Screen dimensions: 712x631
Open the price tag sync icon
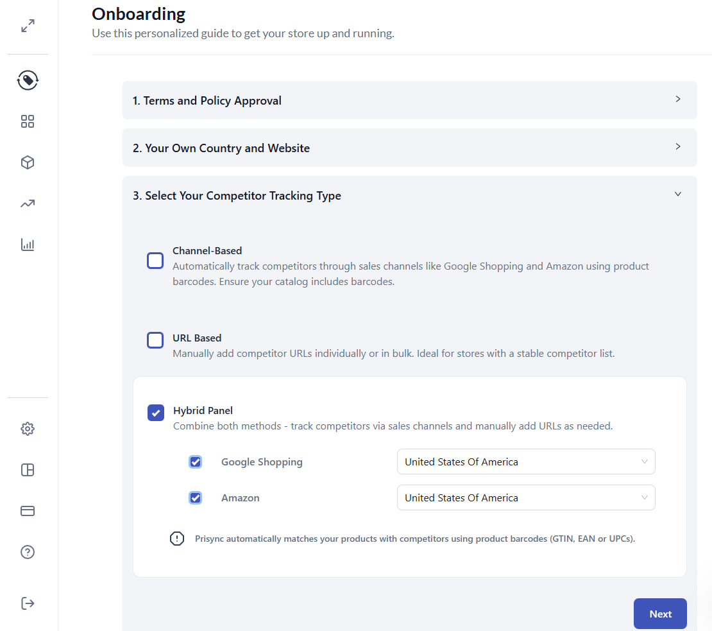pos(28,80)
